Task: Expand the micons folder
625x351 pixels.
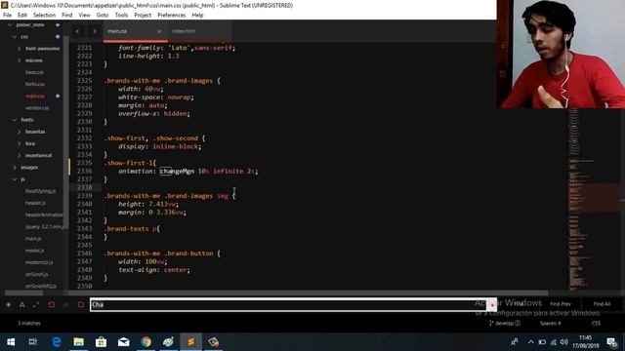Action: pos(20,60)
